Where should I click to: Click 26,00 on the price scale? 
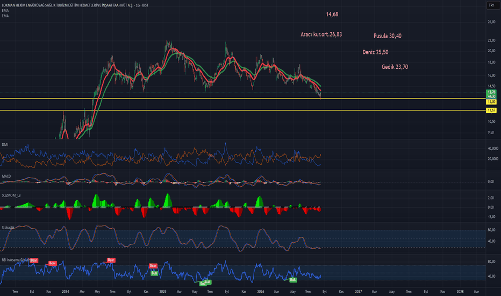(491, 22)
